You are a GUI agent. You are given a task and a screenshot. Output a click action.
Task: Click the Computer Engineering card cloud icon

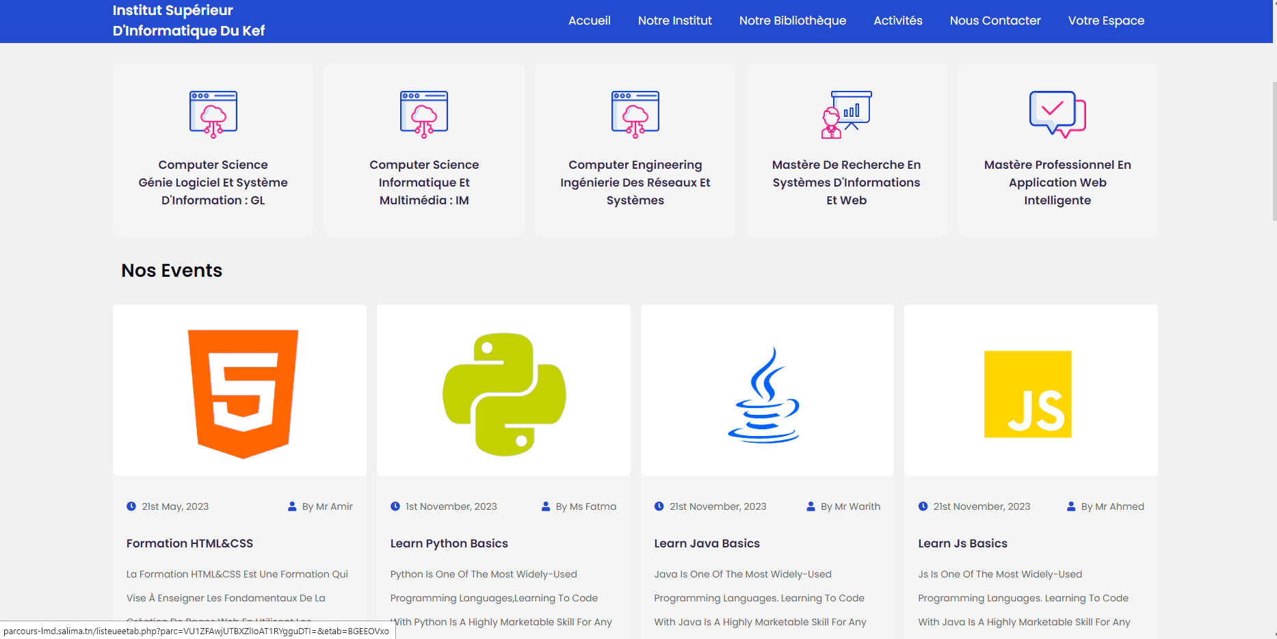click(635, 114)
